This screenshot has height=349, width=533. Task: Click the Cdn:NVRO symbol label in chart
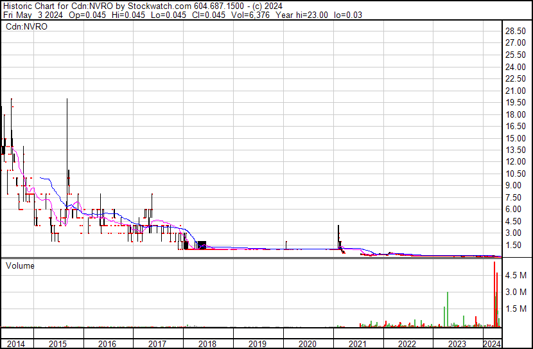(28, 27)
